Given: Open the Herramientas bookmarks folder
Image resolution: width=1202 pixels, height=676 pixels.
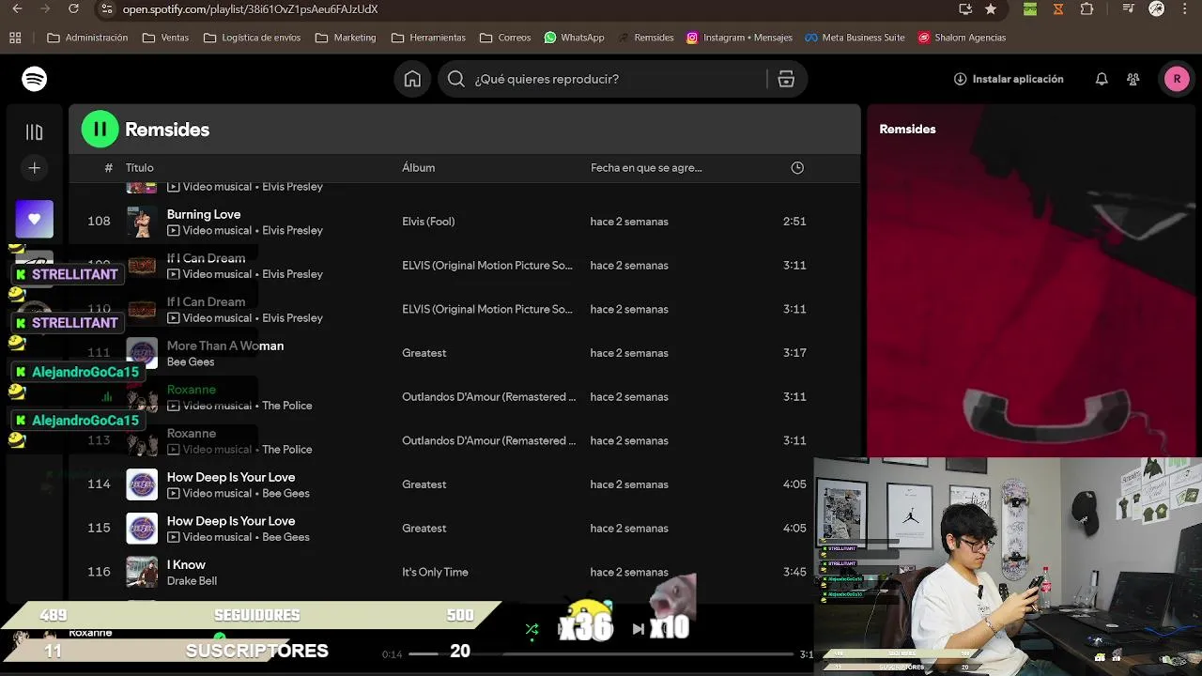Looking at the screenshot, I should tap(428, 38).
